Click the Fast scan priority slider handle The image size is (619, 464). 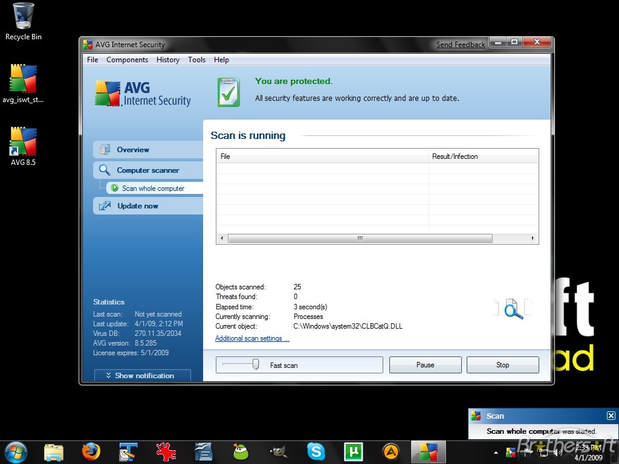pyautogui.click(x=256, y=364)
